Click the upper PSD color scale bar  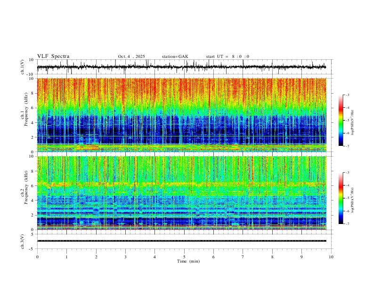341,120
